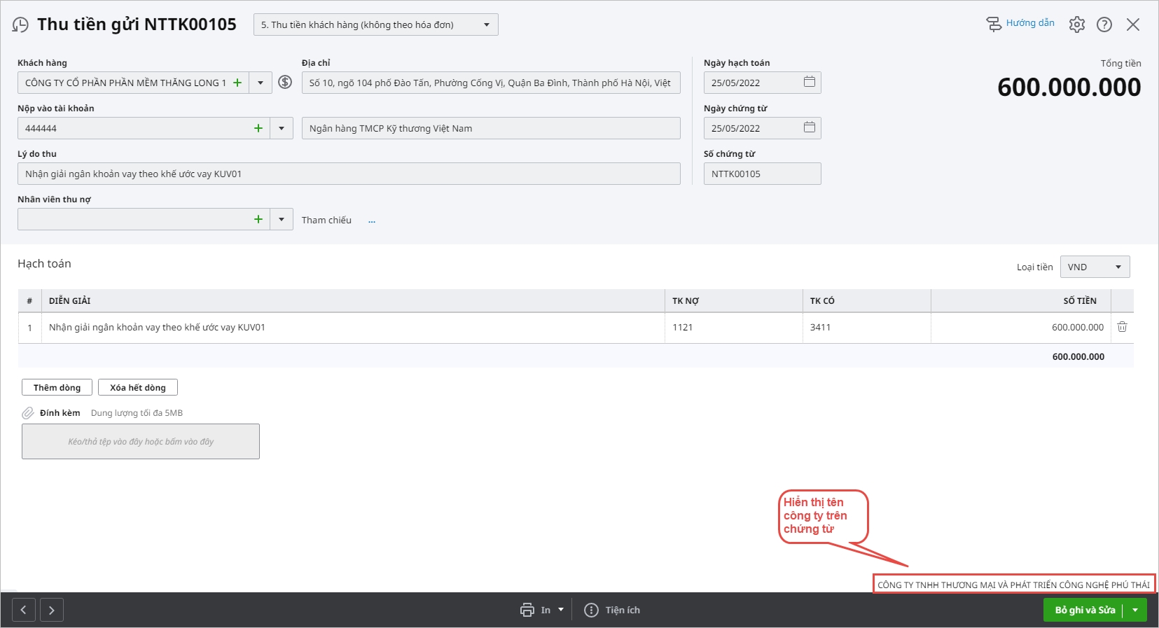The width and height of the screenshot is (1159, 628).
Task: Click the Bỏ ghi và Sửa button
Action: pyautogui.click(x=1085, y=610)
